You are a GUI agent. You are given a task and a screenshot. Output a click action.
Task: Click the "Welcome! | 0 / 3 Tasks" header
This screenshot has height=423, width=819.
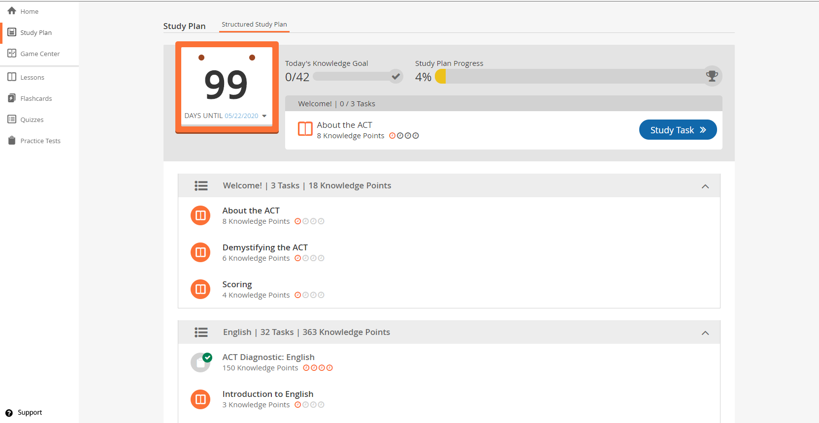point(336,104)
